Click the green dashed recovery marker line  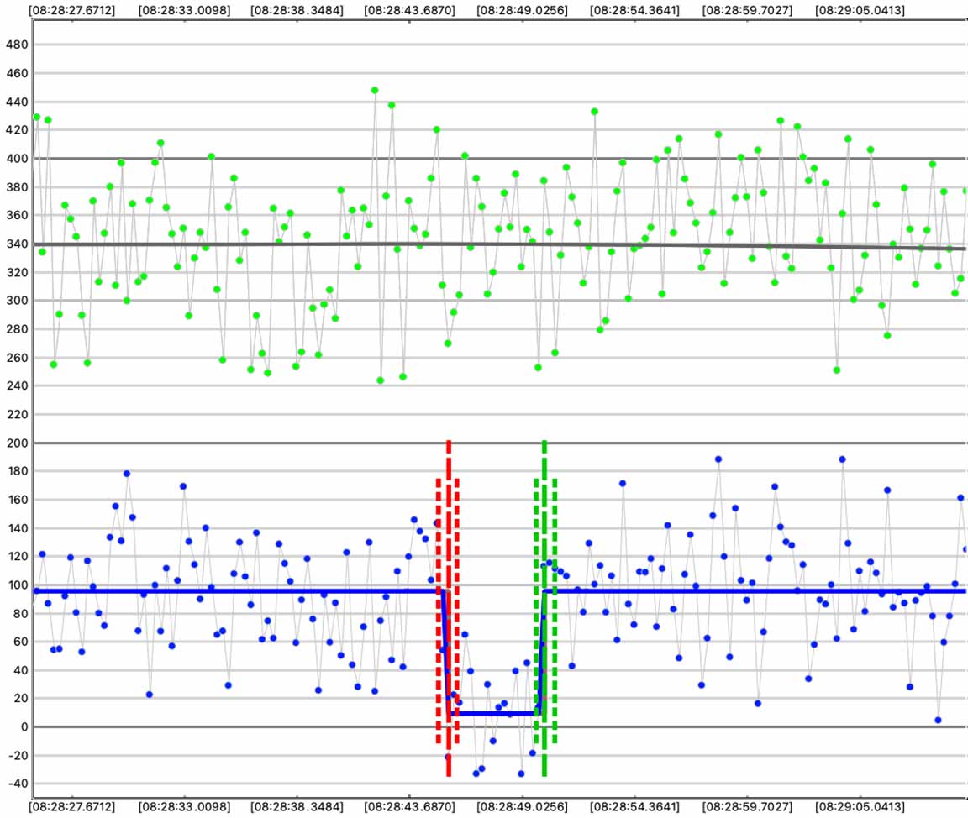click(544, 608)
